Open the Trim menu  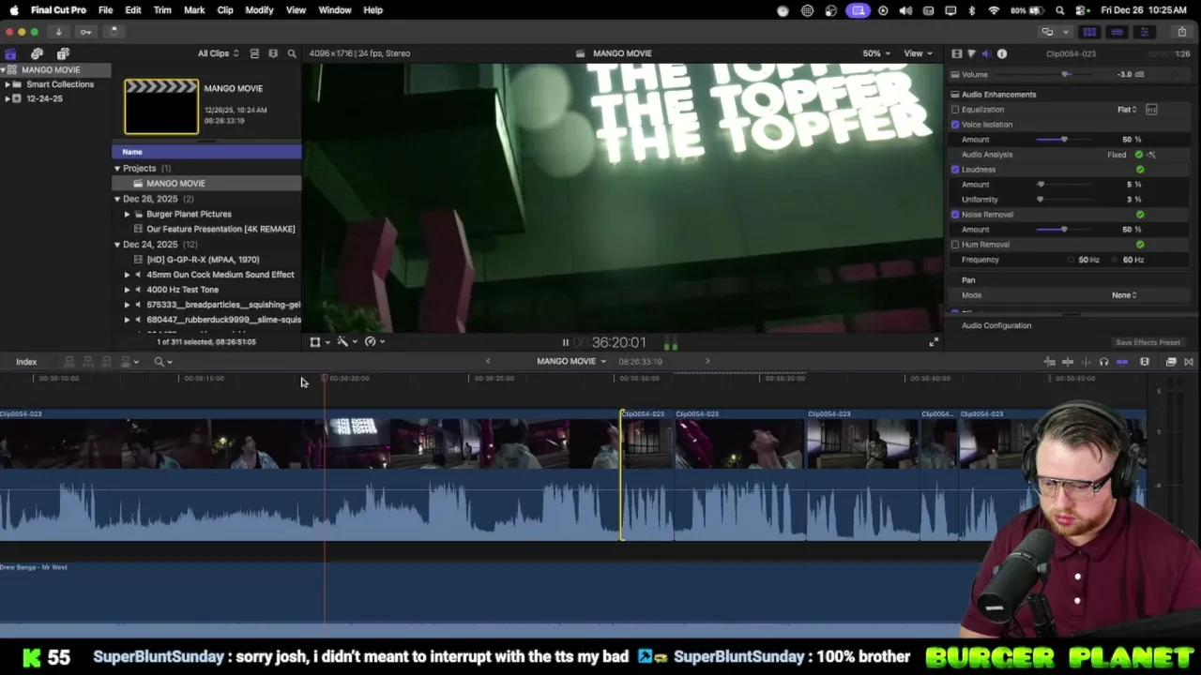tap(162, 10)
